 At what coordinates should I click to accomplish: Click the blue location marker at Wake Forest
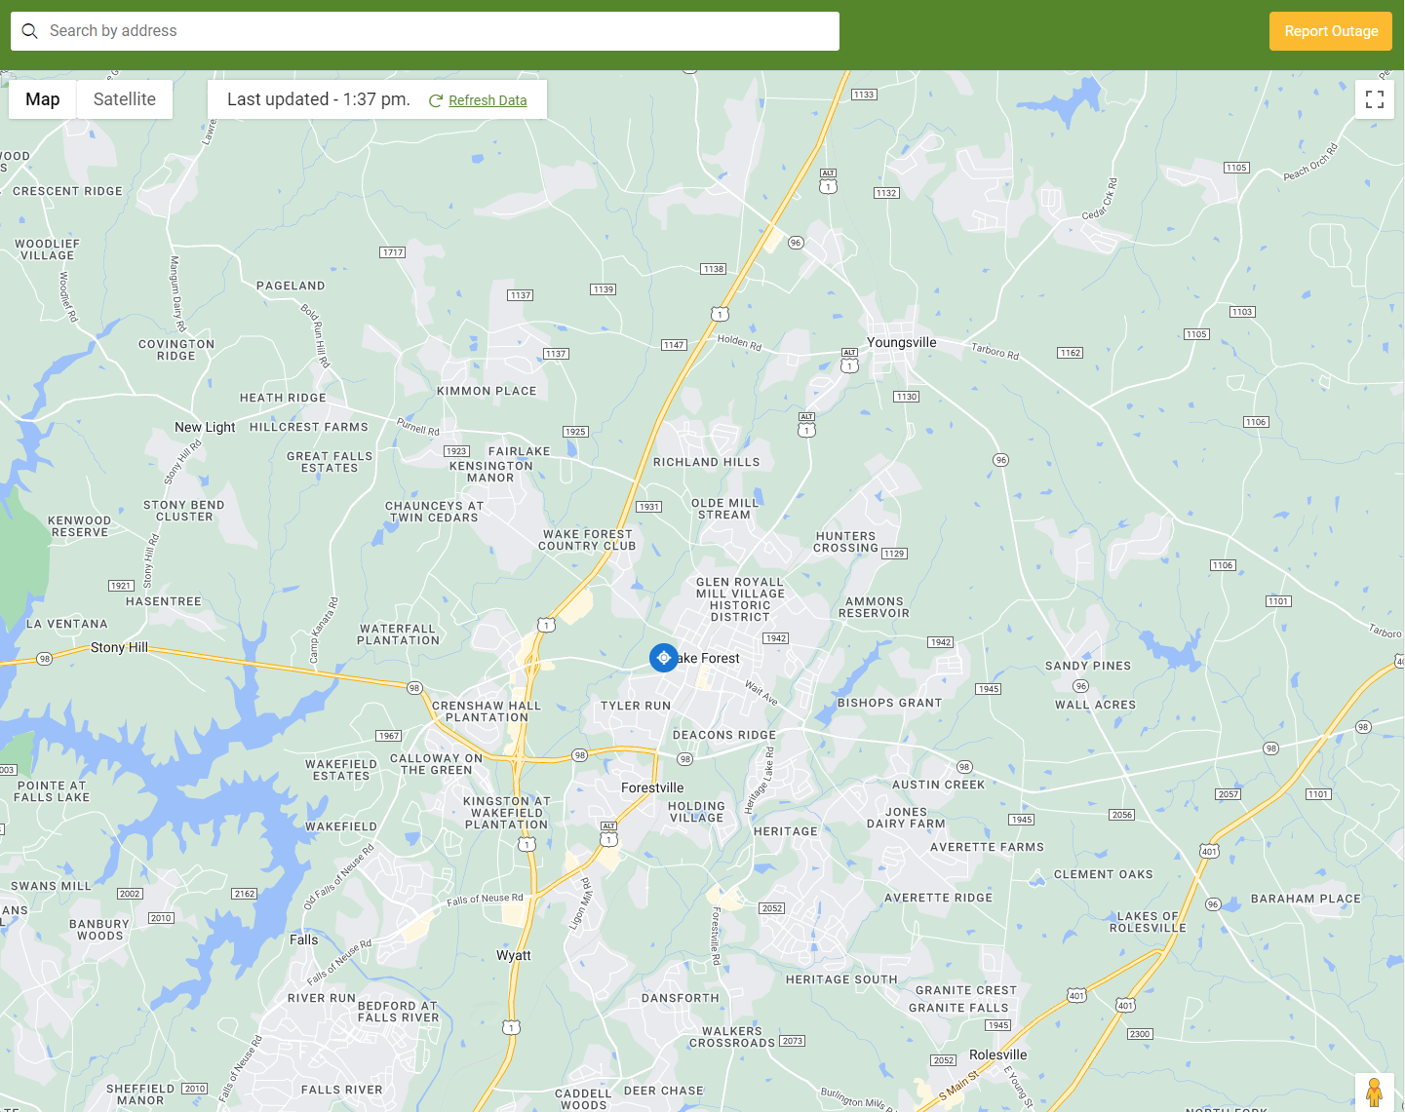(x=664, y=658)
